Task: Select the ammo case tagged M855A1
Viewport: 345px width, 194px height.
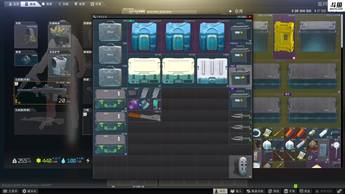Action: [x=240, y=53]
